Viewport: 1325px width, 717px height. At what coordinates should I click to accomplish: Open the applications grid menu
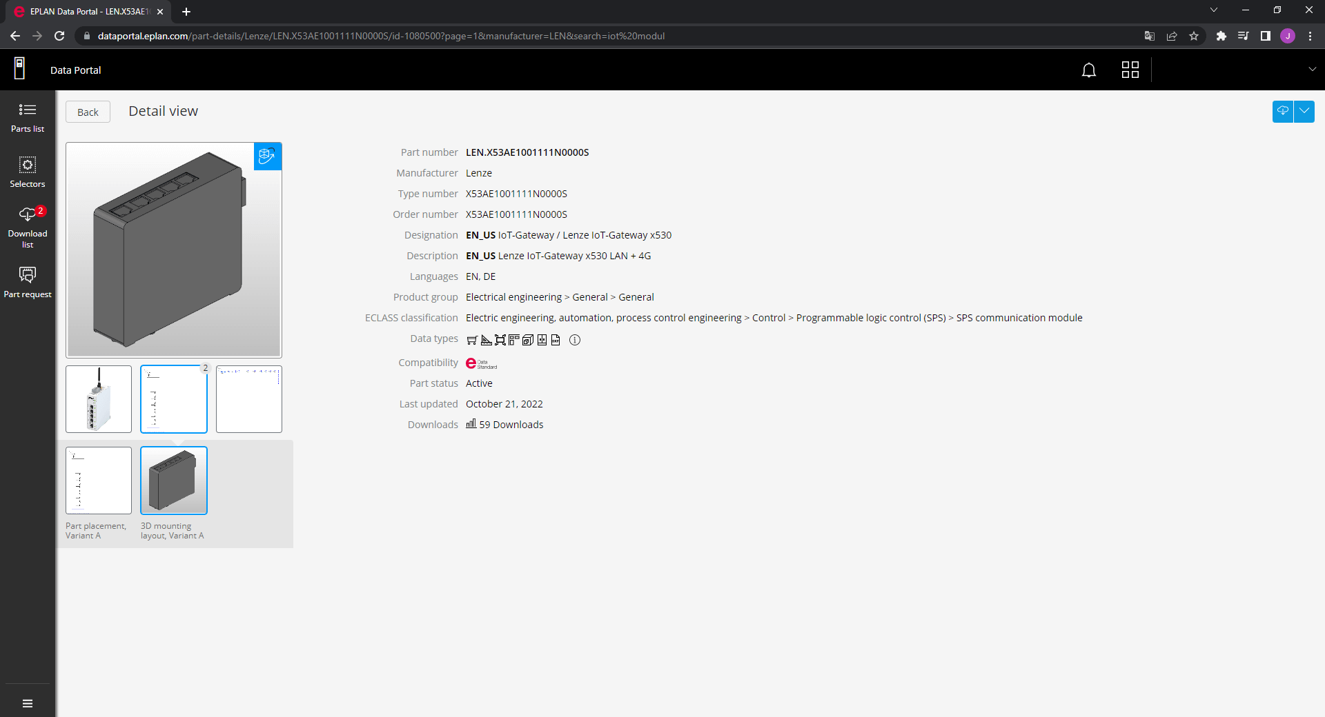tap(1130, 70)
